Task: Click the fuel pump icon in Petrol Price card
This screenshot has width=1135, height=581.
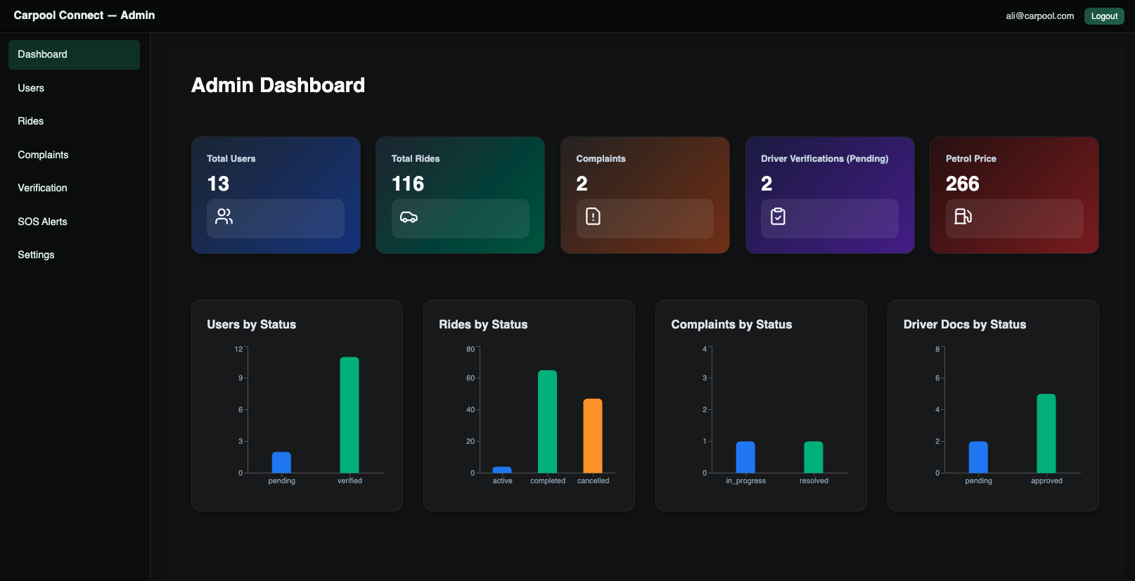Action: [x=963, y=217]
